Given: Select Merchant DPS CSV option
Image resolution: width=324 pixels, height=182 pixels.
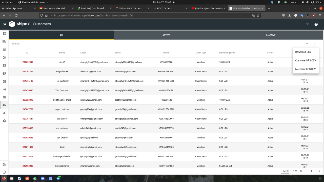Looking at the screenshot, I should (306, 69).
